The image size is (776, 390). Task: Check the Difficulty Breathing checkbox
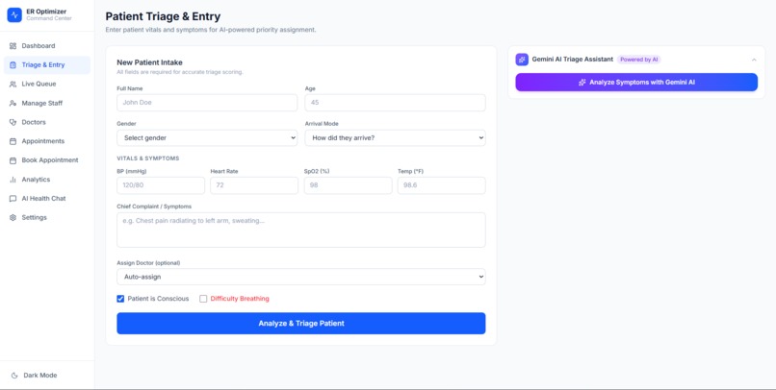(203, 299)
